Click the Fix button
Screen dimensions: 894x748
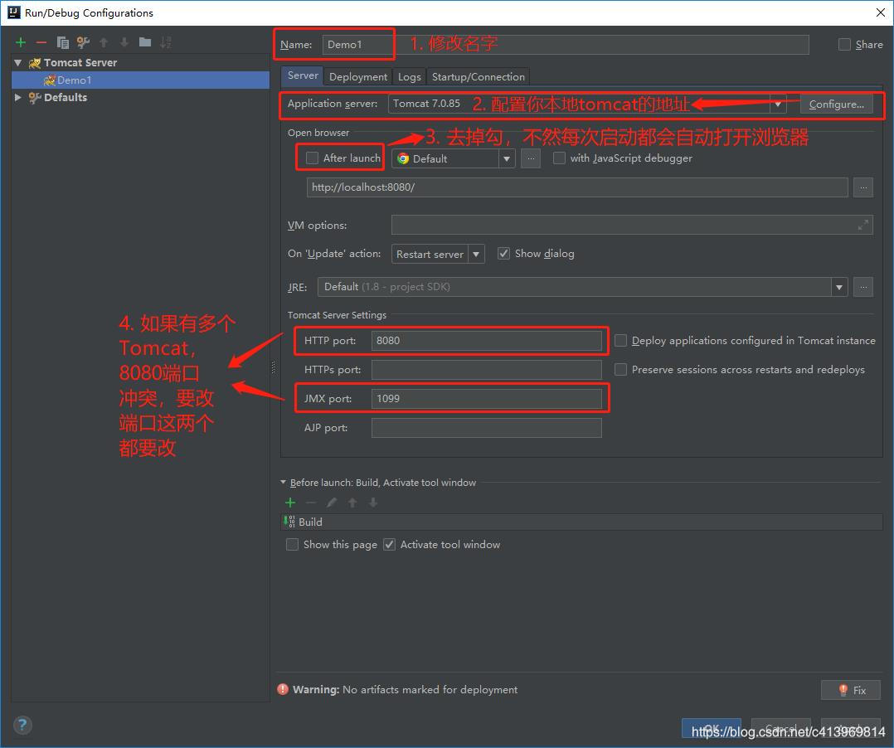(x=851, y=690)
